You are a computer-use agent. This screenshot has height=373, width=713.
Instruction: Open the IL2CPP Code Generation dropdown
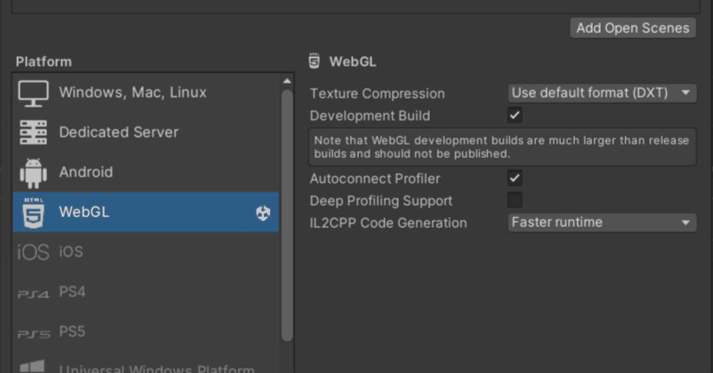[602, 222]
